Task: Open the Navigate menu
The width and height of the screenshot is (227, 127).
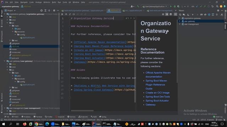Action: tap(24, 2)
